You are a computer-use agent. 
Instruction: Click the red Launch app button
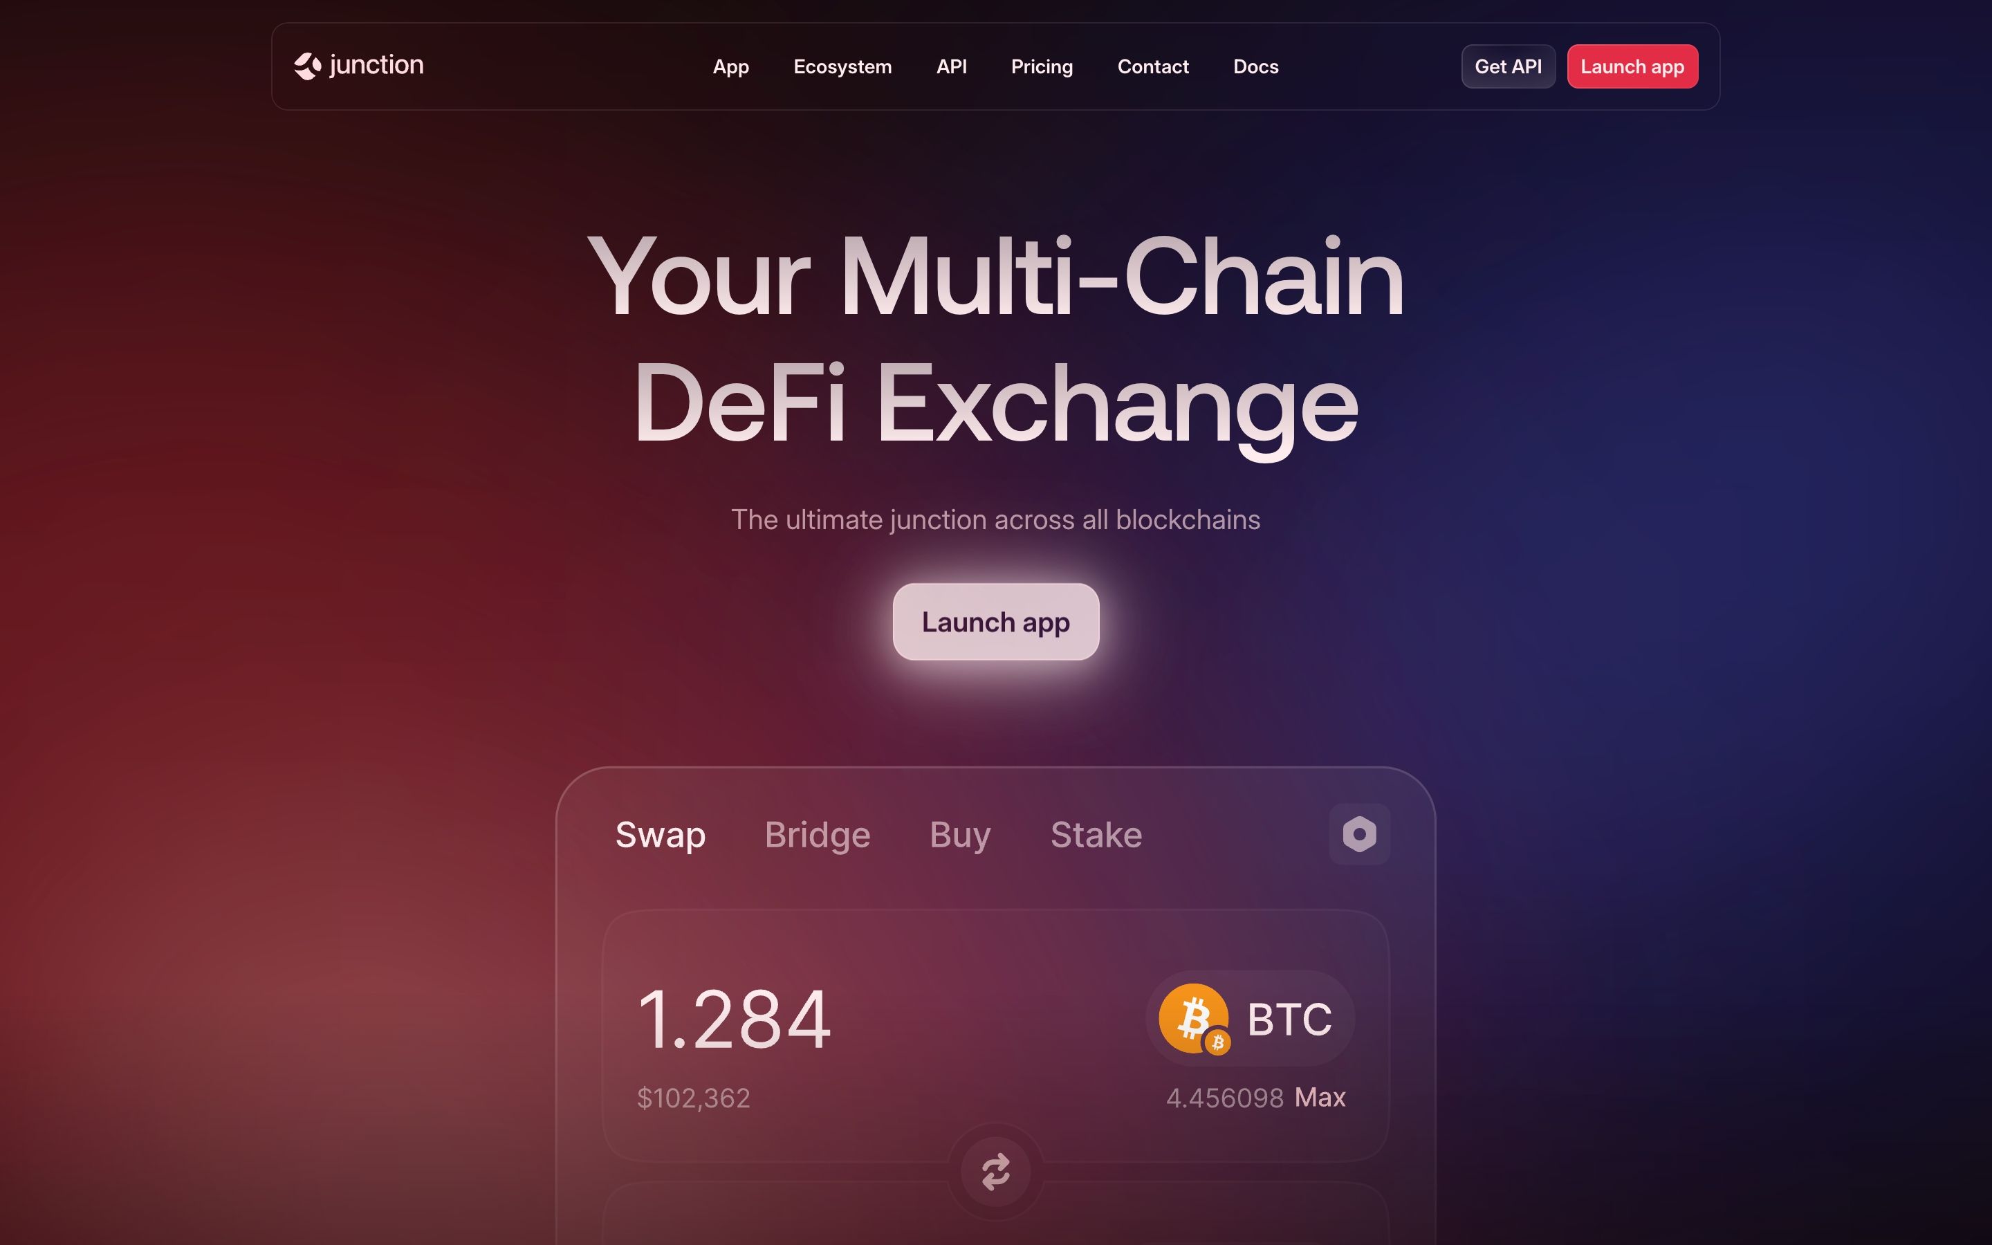pos(1632,66)
